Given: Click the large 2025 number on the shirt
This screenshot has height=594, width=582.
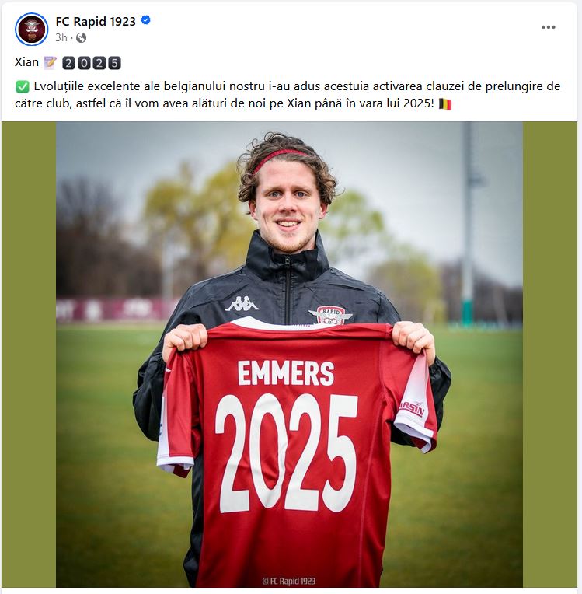Looking at the screenshot, I should click(287, 452).
